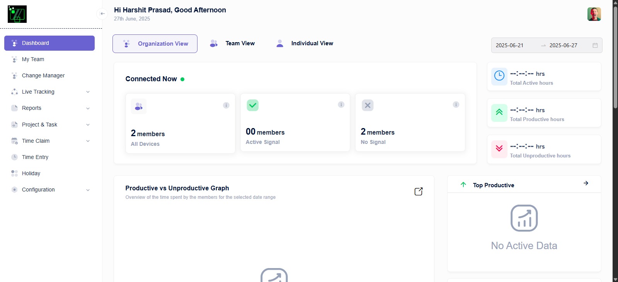Click the scrollbar down arrow
This screenshot has height=282, width=618.
(x=615, y=279)
